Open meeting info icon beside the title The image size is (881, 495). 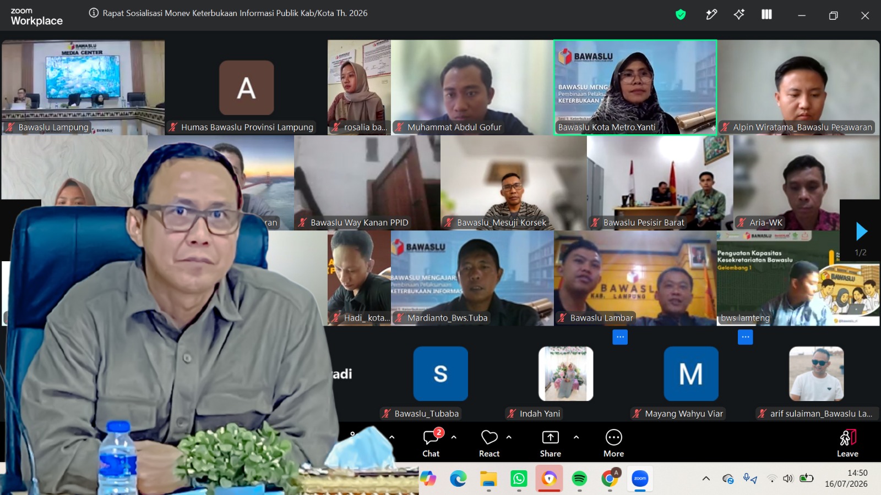coord(94,13)
